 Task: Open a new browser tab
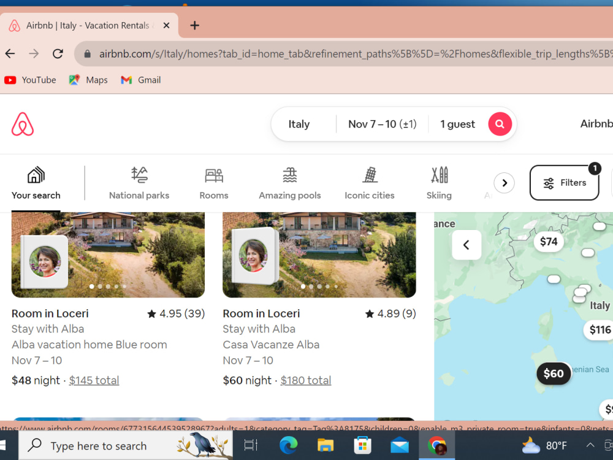(x=195, y=26)
